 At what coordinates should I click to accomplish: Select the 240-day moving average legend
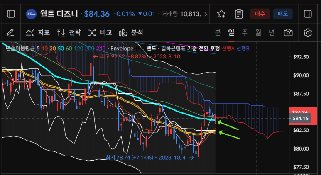tap(101, 49)
